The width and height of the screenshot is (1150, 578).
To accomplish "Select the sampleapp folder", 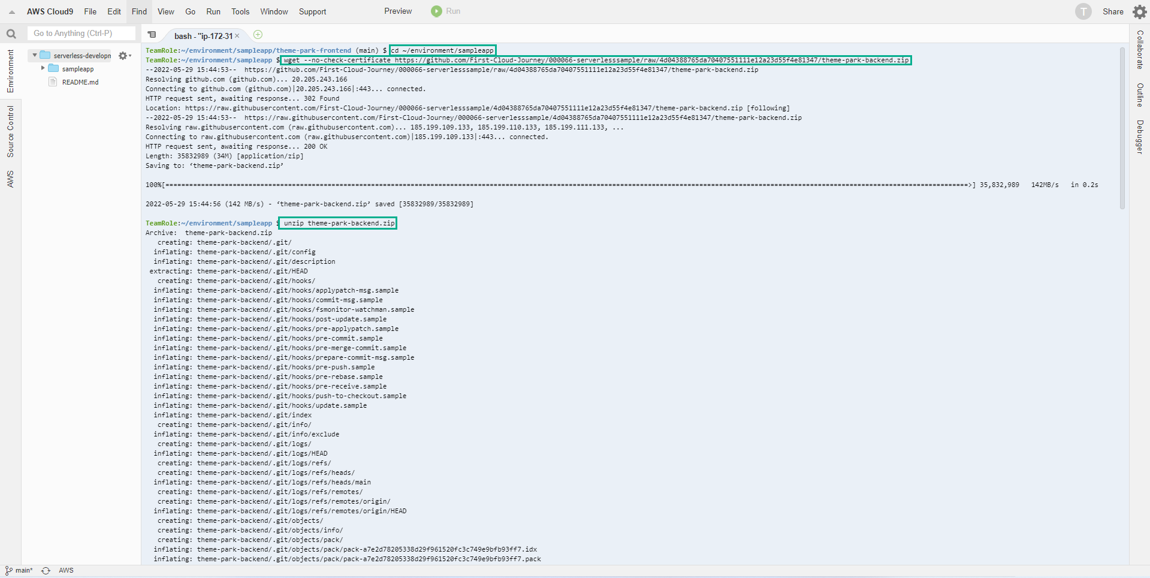I will tap(78, 69).
